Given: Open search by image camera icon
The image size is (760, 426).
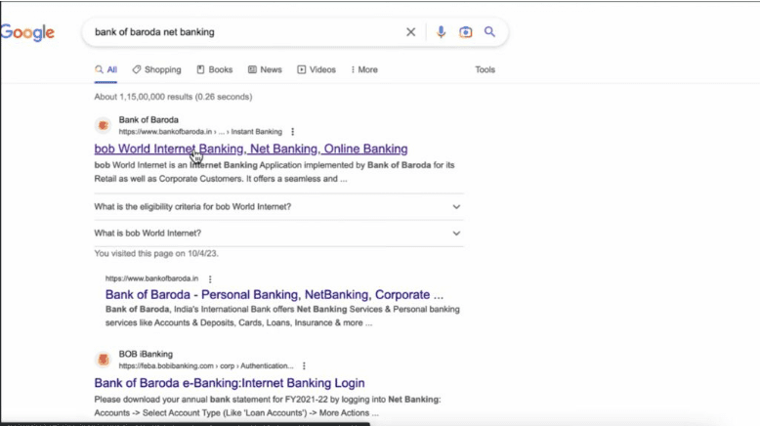Looking at the screenshot, I should coord(465,32).
